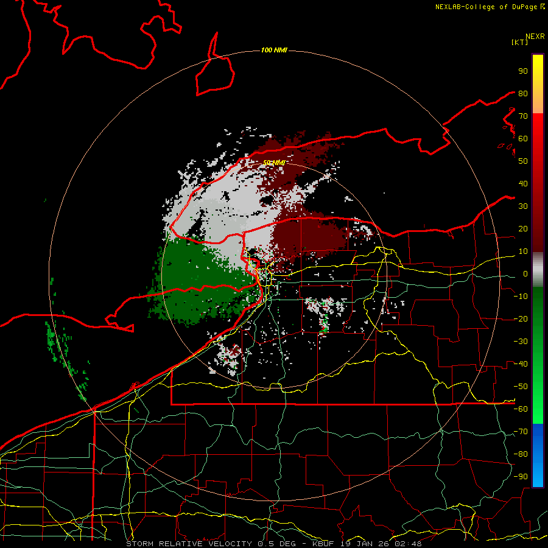Click the positive 20 scale value
The width and height of the screenshot is (548, 548).
(x=523, y=229)
